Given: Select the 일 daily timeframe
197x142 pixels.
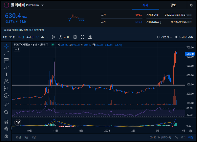Looking at the screenshot, I should [37, 37].
